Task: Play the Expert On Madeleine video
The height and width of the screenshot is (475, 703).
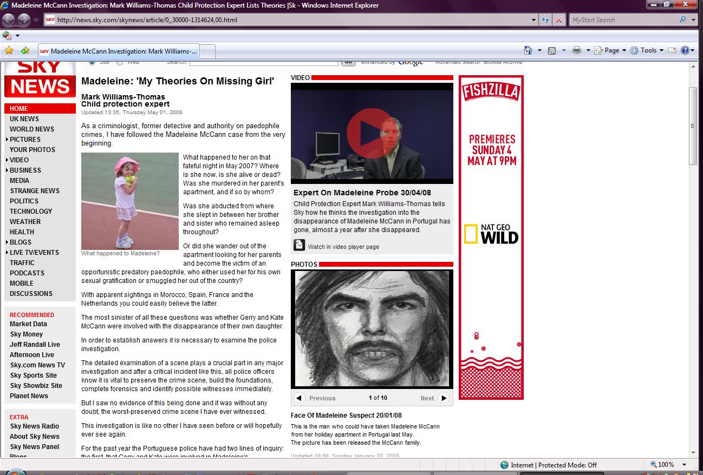Action: click(x=368, y=133)
